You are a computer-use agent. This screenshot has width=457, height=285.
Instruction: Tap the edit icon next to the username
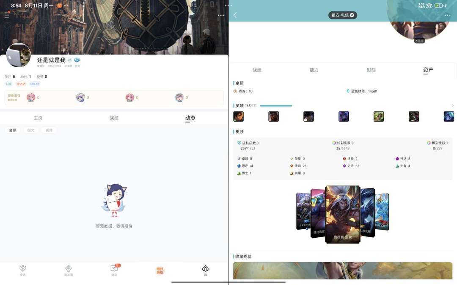point(70,60)
